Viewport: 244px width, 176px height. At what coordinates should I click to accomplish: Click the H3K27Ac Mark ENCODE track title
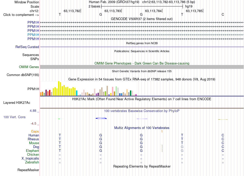[142, 99]
